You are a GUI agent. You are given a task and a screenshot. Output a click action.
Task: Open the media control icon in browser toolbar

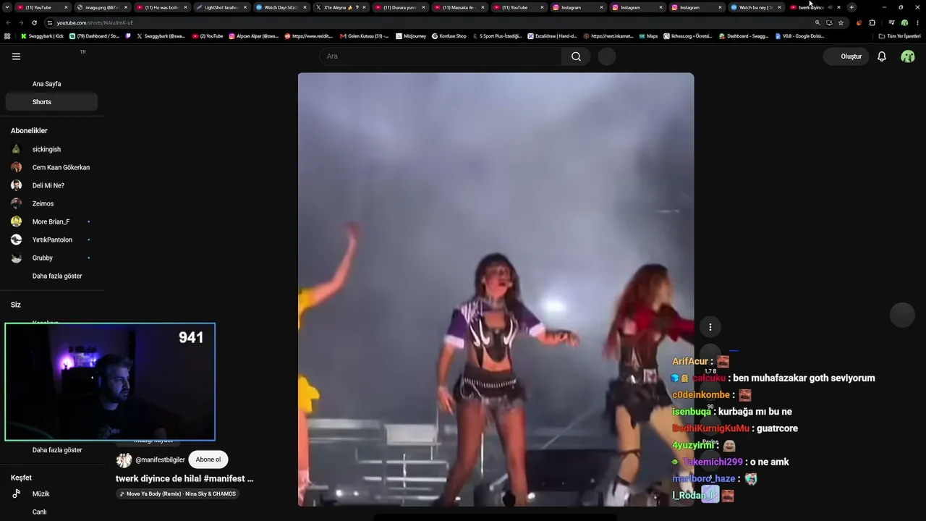(891, 22)
